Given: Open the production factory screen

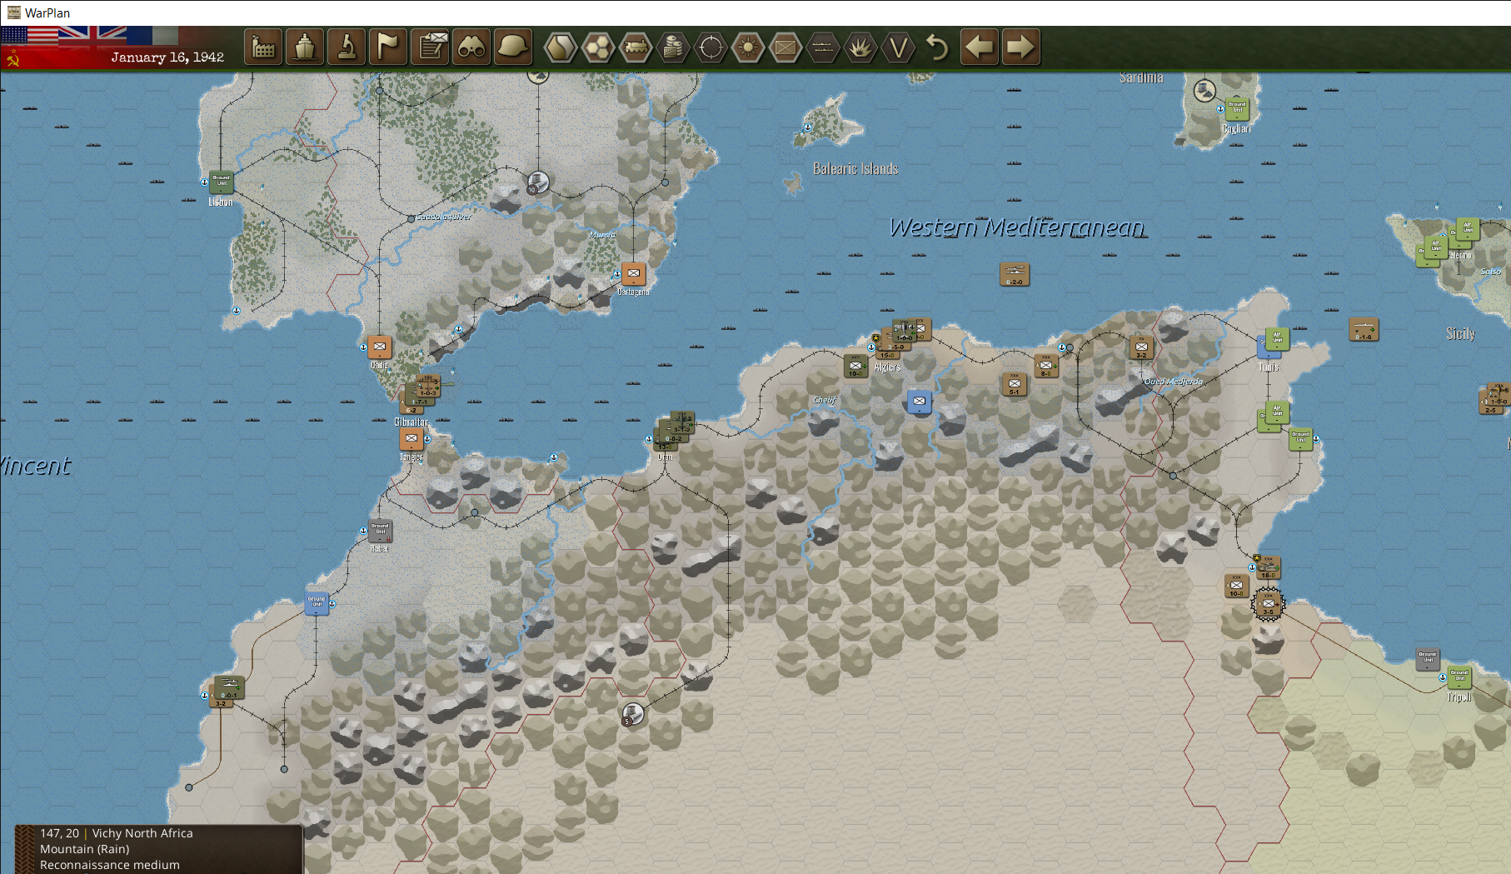Looking at the screenshot, I should pyautogui.click(x=263, y=47).
